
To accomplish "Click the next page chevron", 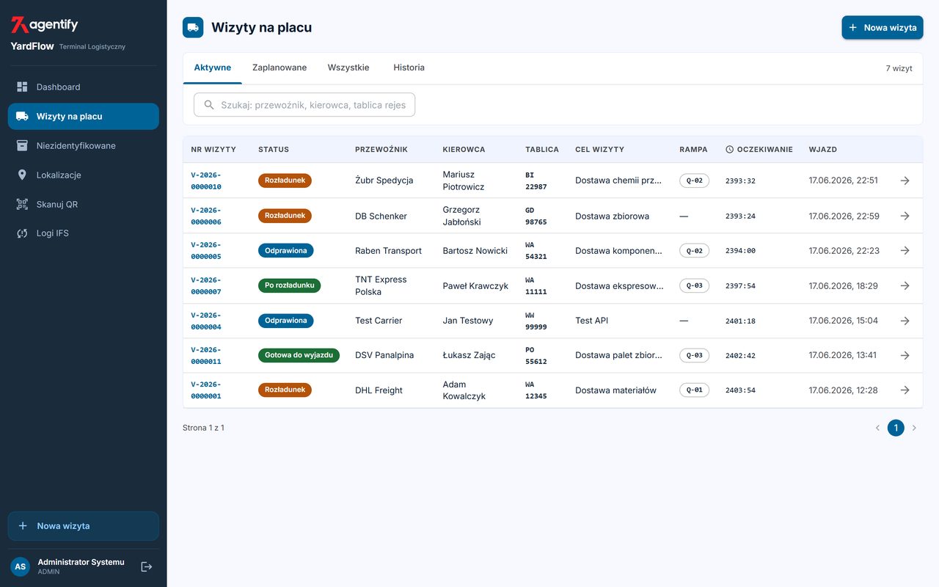I will [914, 428].
